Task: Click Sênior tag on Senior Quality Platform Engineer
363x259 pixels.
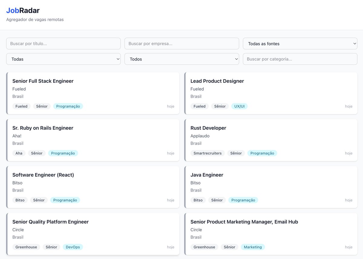Action: (51, 247)
